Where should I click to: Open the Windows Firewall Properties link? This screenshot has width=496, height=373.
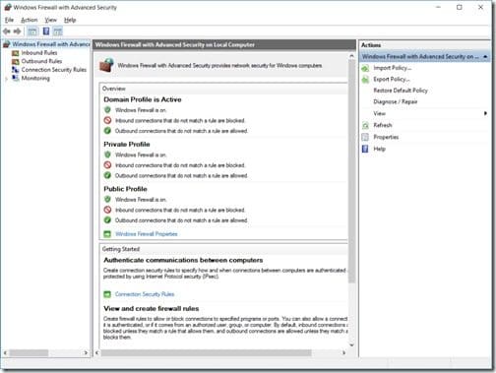(x=147, y=234)
